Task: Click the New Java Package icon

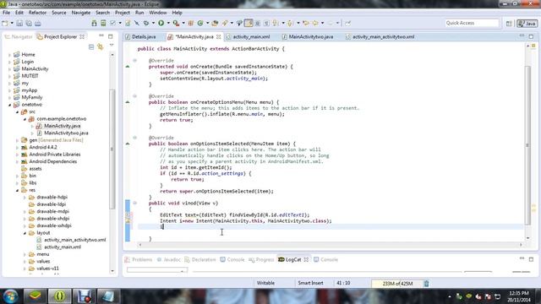Action: [191, 23]
